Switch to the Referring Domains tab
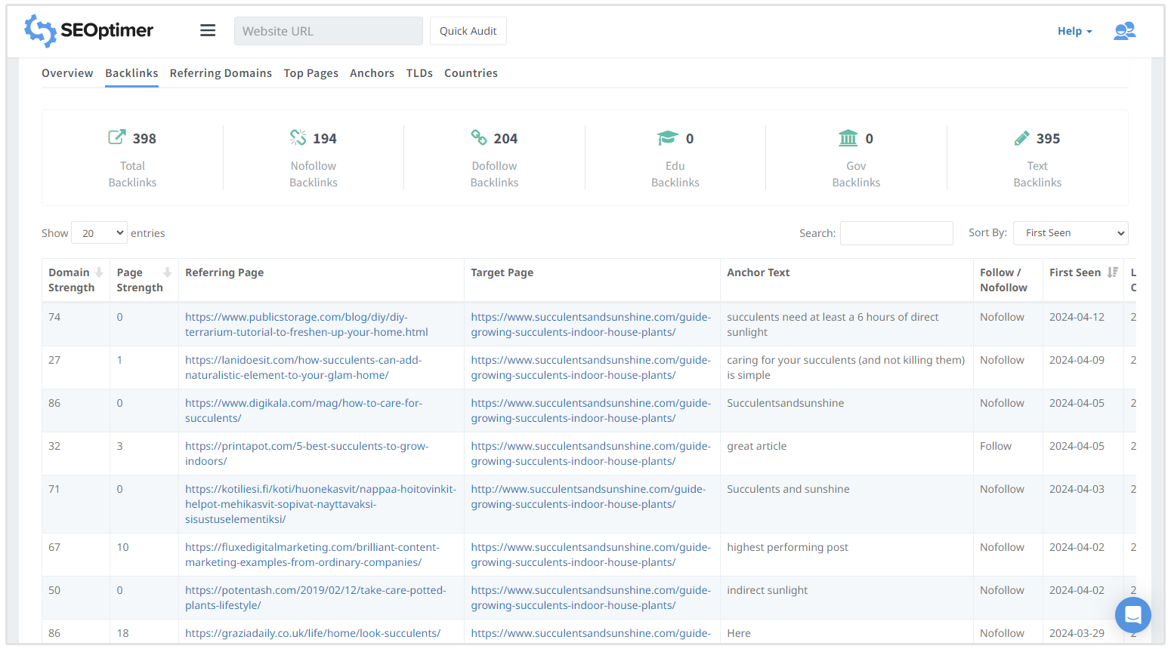Image resolution: width=1171 pixels, height=649 pixels. click(221, 73)
